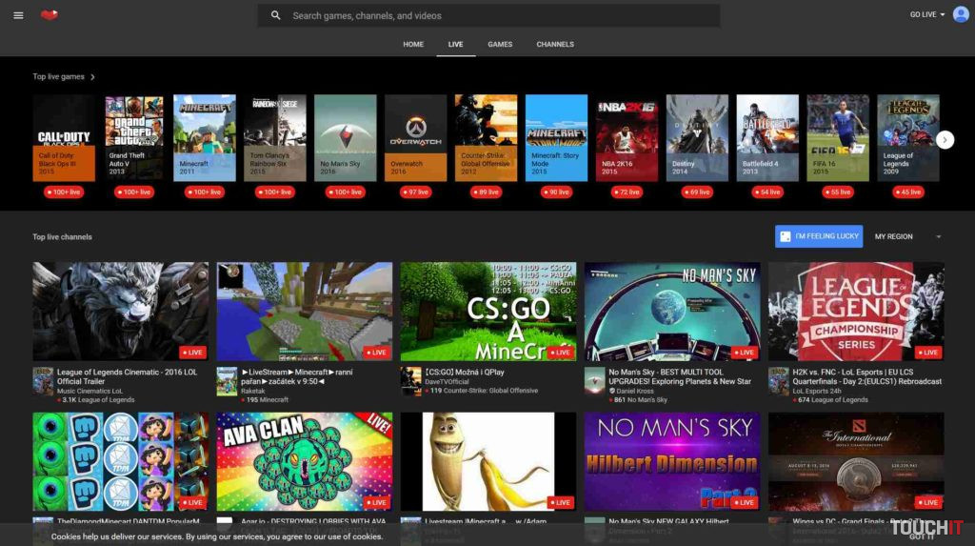Click the search games input field

coord(495,15)
